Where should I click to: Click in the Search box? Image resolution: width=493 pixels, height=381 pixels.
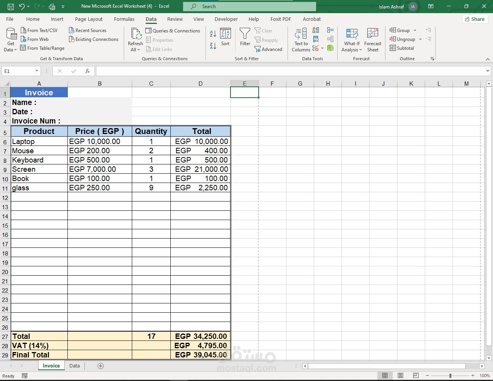tap(249, 7)
